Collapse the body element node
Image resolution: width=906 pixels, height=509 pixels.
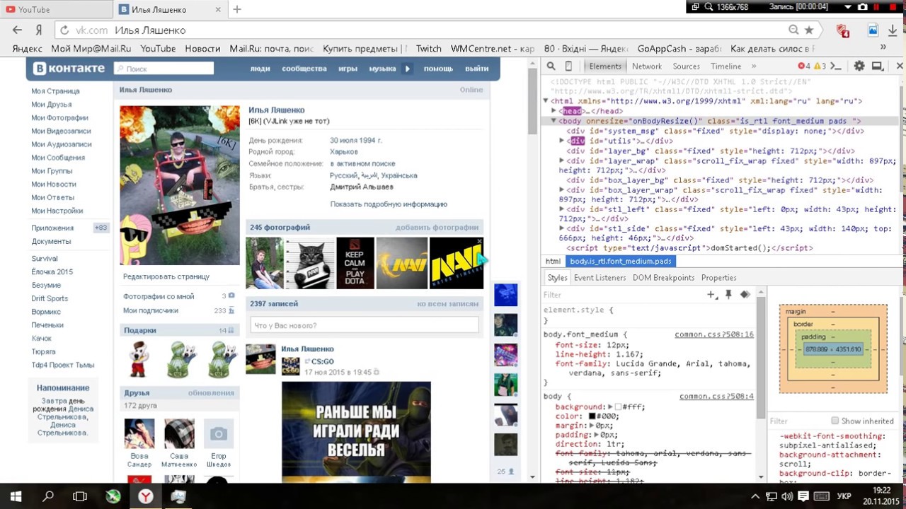point(554,121)
